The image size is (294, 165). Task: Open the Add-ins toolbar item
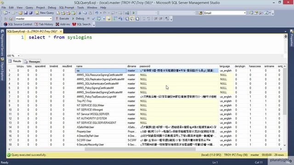point(63,24)
